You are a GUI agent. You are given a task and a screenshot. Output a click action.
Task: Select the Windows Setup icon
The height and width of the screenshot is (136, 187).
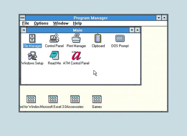click(x=32, y=55)
